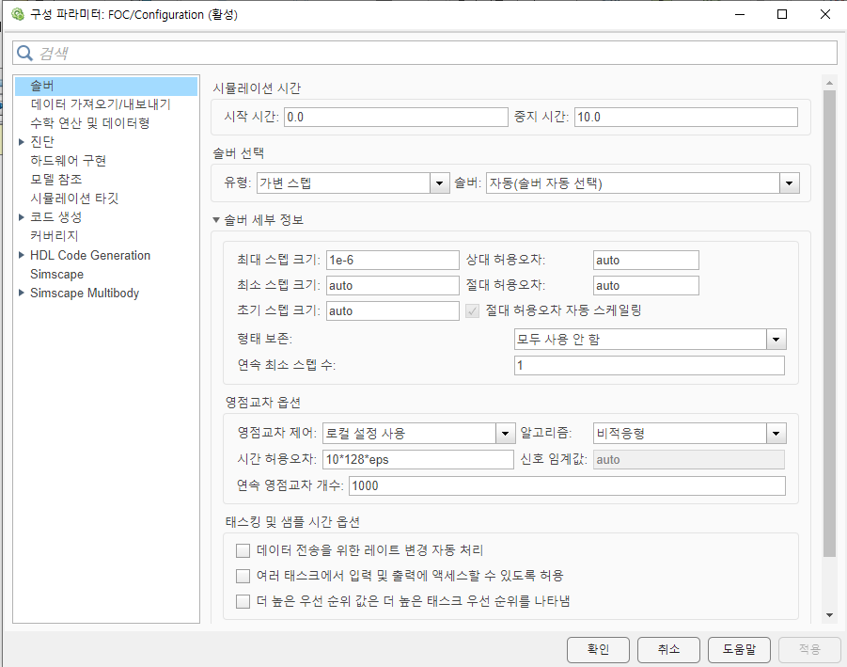Click the 시작 시간 field

[396, 118]
